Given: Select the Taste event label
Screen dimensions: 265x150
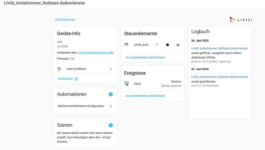Looking at the screenshot, I should tap(137, 84).
